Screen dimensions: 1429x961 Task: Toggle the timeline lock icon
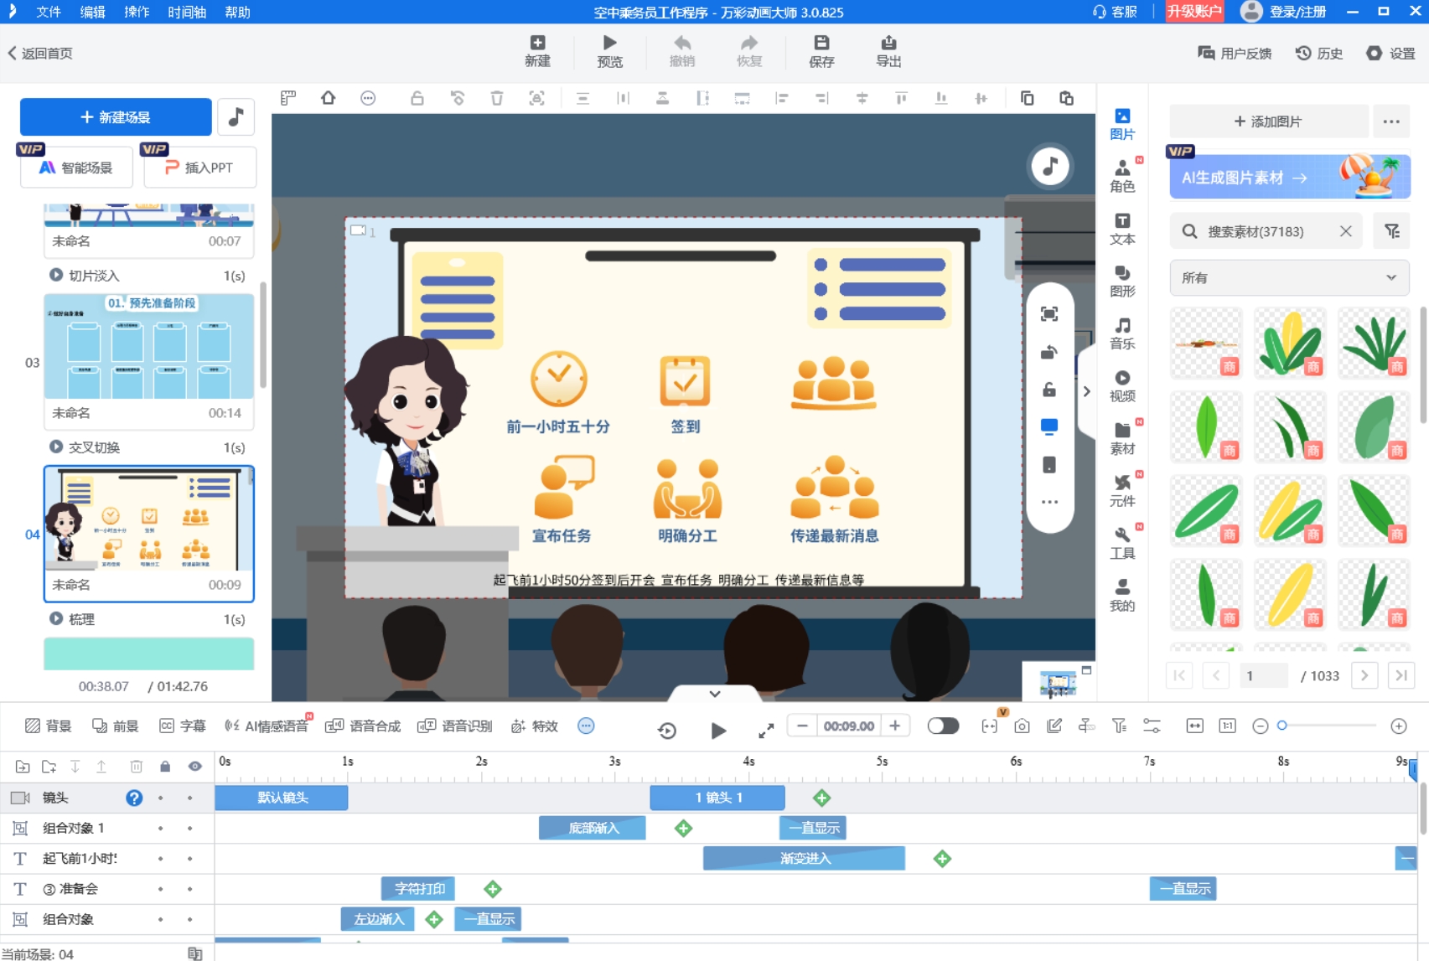pyautogui.click(x=165, y=766)
